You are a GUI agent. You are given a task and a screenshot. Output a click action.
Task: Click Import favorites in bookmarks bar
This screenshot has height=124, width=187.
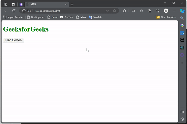click(13, 17)
